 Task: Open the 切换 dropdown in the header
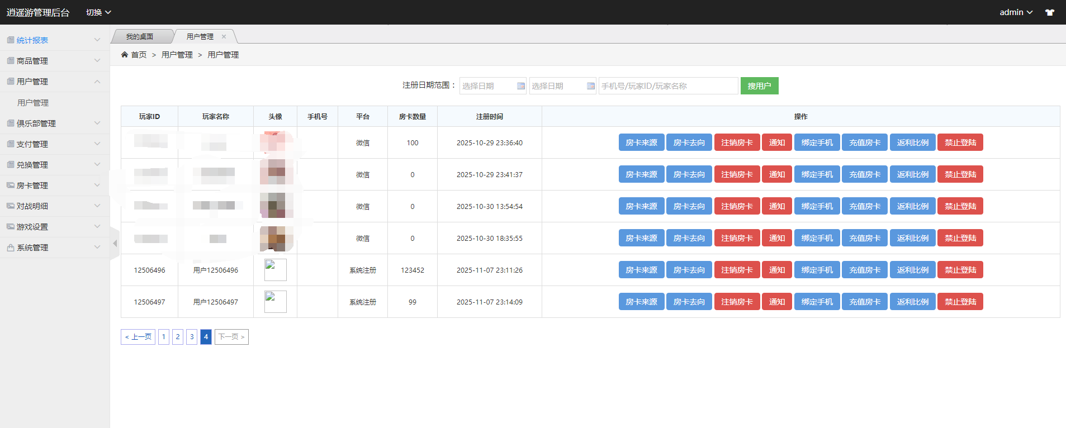tap(98, 12)
